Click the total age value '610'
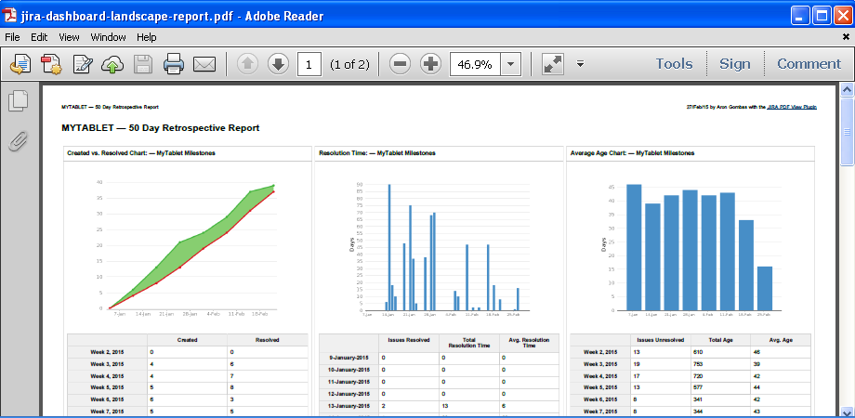Screen dimensions: 855x418 tap(699, 352)
